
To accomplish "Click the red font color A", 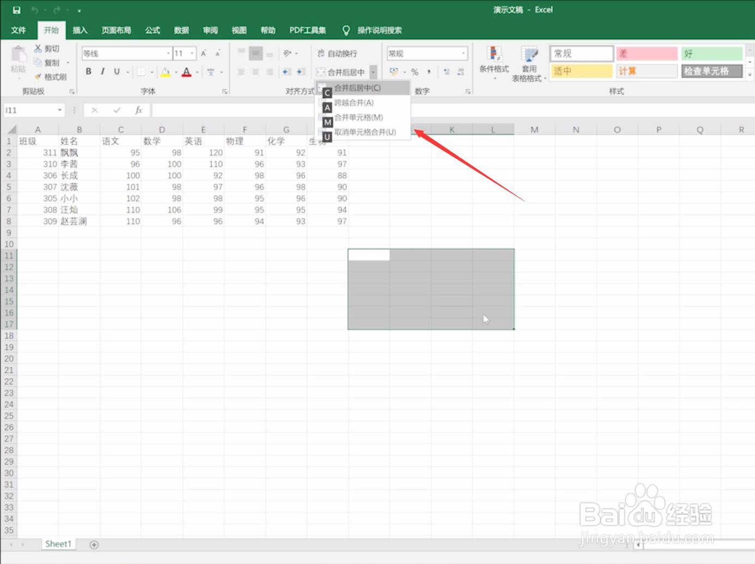I will (186, 71).
